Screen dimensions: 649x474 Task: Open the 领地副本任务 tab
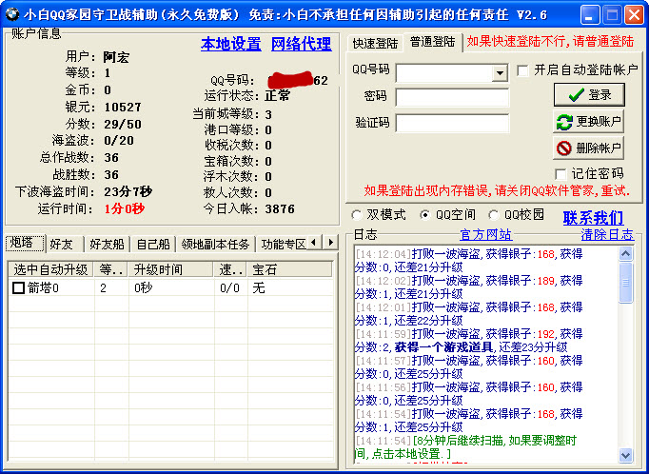(215, 245)
